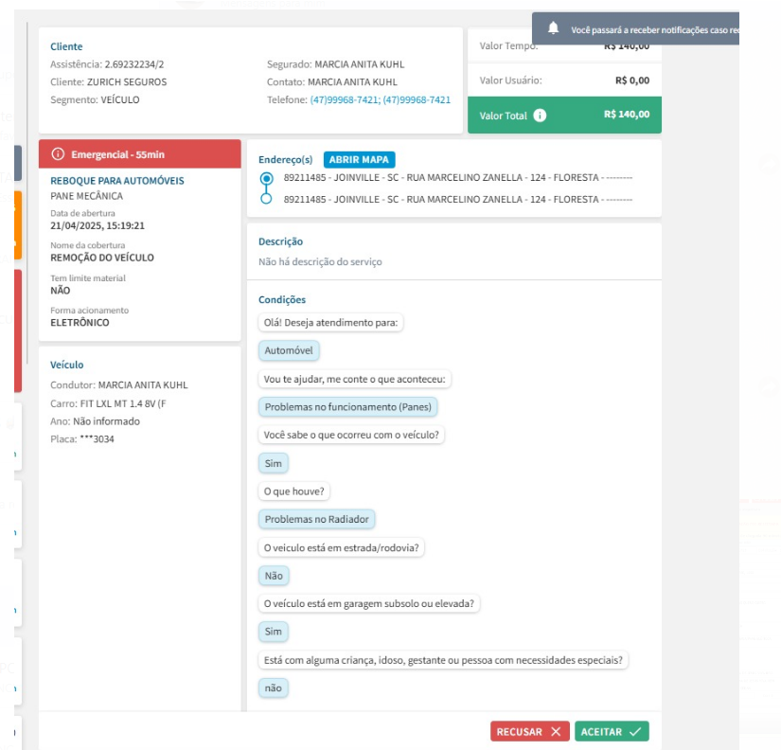The width and height of the screenshot is (781, 750).
Task: Click the RECUSAR button
Action: coord(529,731)
